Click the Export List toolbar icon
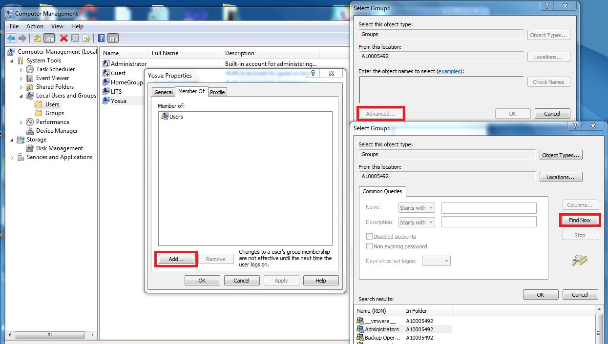 tap(86, 38)
